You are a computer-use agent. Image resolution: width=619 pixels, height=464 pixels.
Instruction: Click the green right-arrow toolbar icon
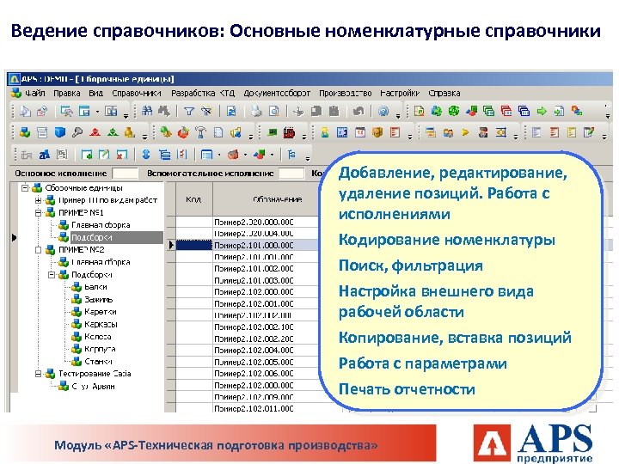(x=542, y=111)
